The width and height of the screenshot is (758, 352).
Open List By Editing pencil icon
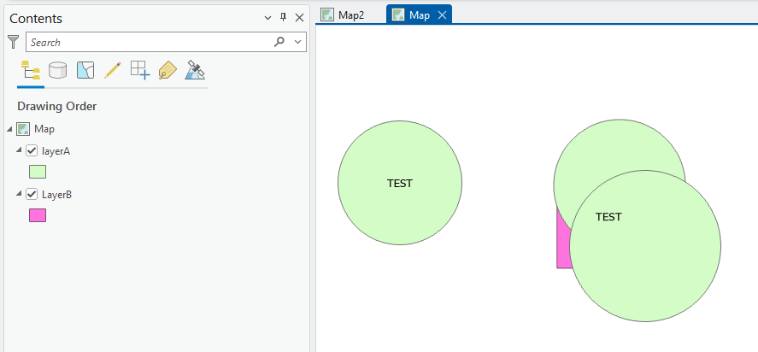click(112, 71)
